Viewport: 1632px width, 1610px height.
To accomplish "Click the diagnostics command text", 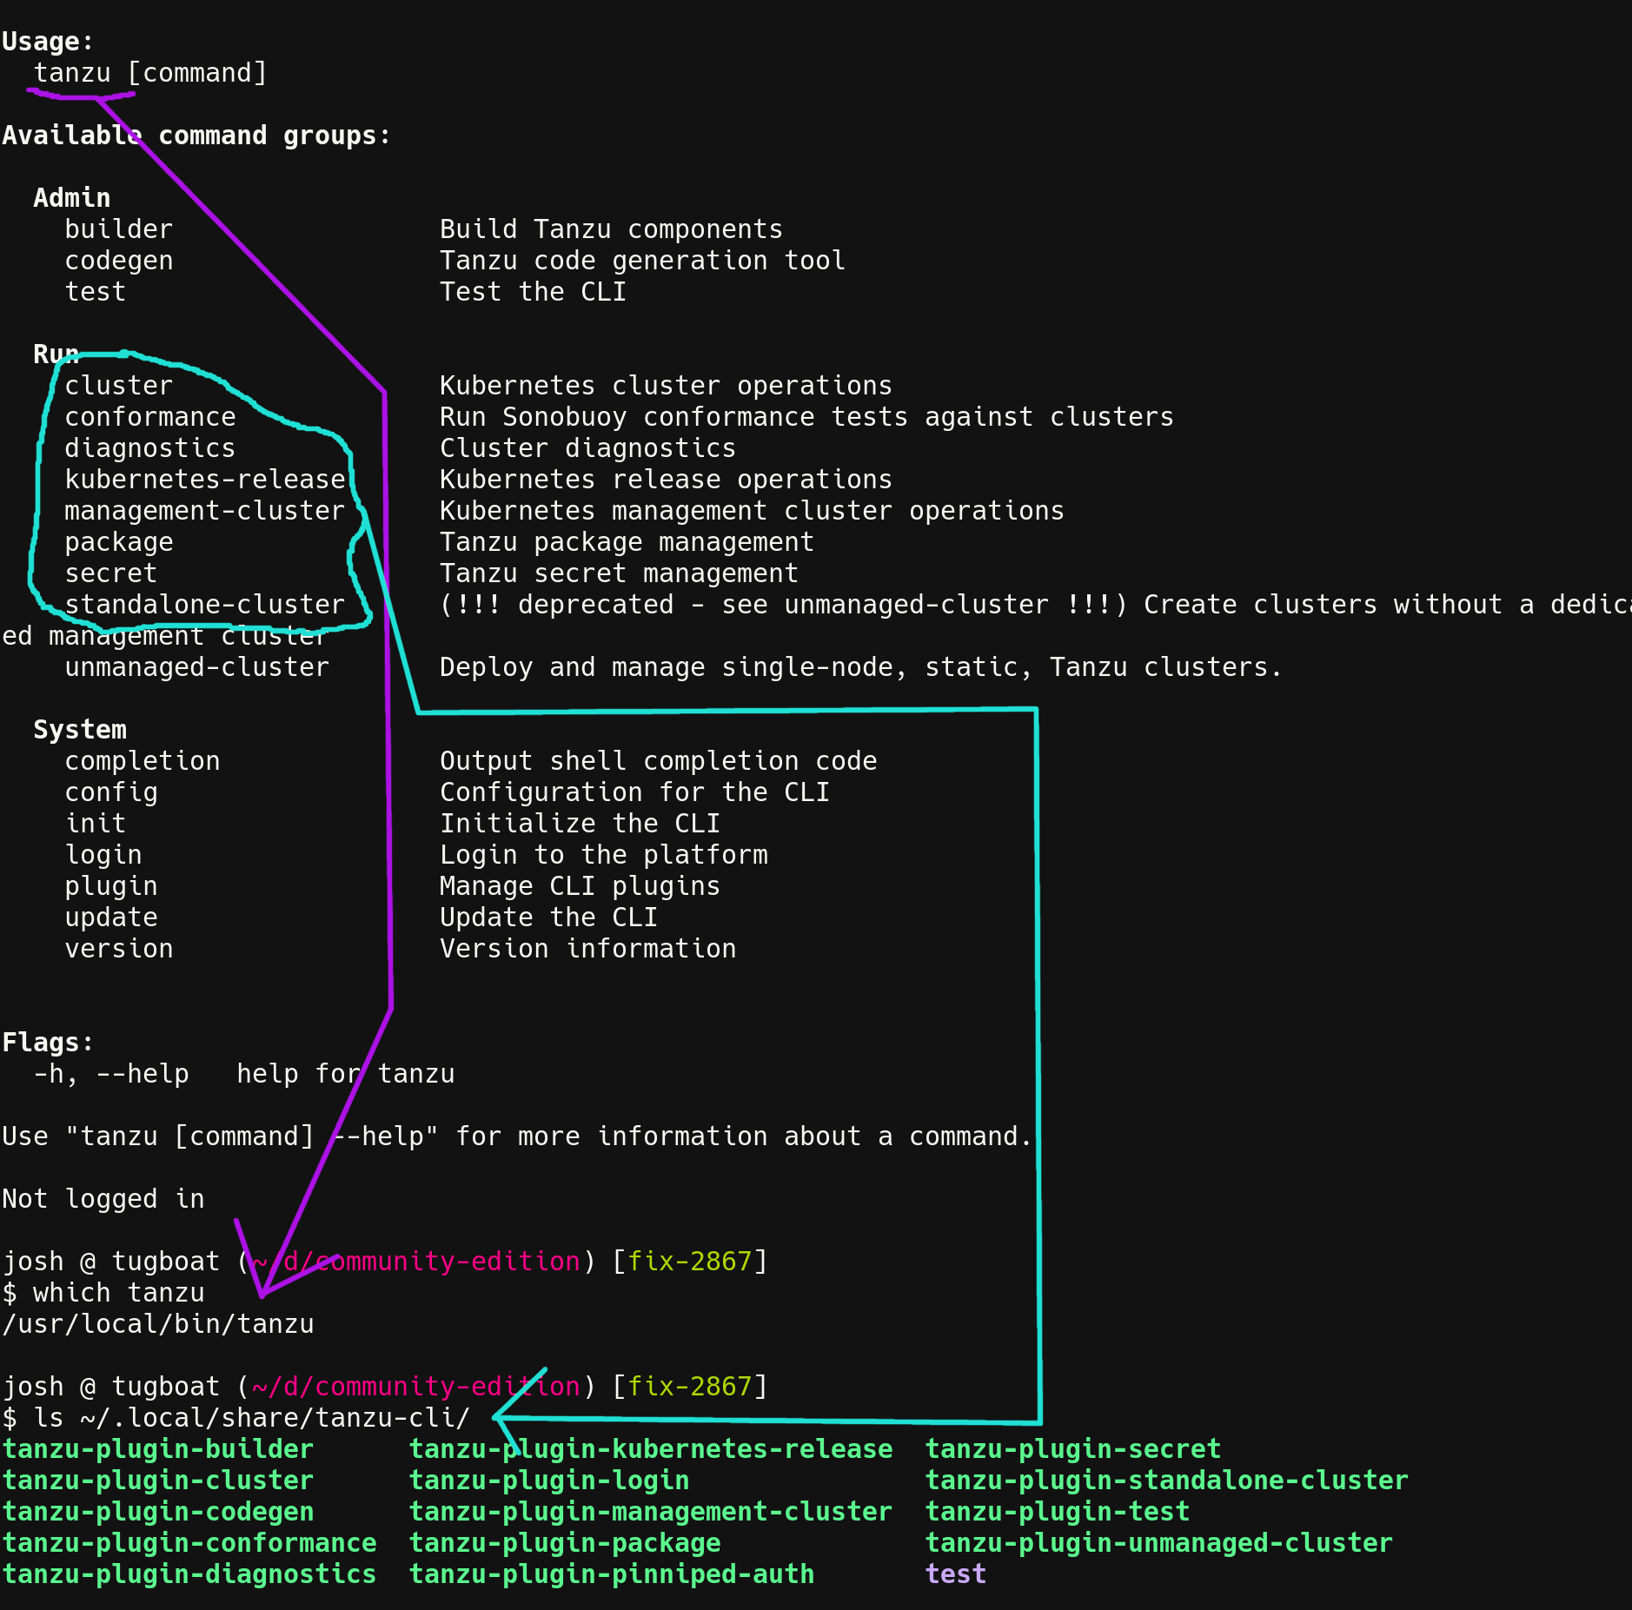I will coord(149,447).
